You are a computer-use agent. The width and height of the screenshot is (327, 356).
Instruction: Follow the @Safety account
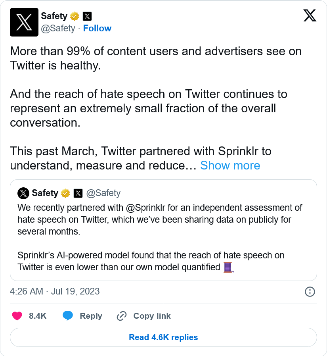point(97,28)
